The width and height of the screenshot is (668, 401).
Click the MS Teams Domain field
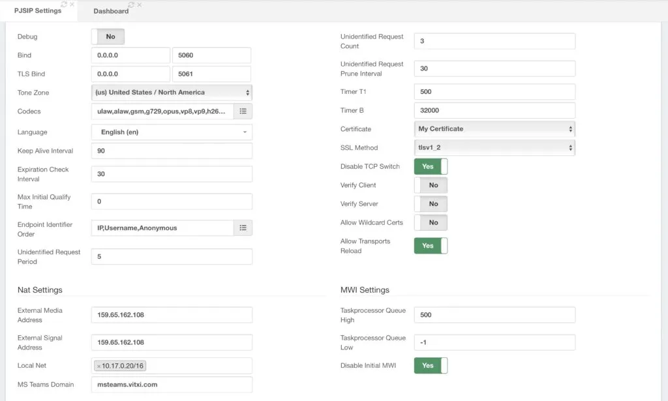172,385
